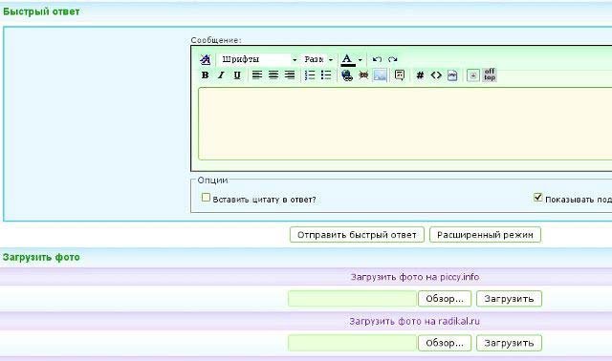Click 'Отправить быстрый ответ' button
612x361 pixels.
(x=357, y=235)
